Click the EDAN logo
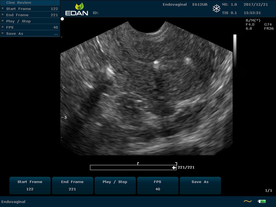Image resolution: width=276 pixels, height=207 pixels. click(76, 9)
